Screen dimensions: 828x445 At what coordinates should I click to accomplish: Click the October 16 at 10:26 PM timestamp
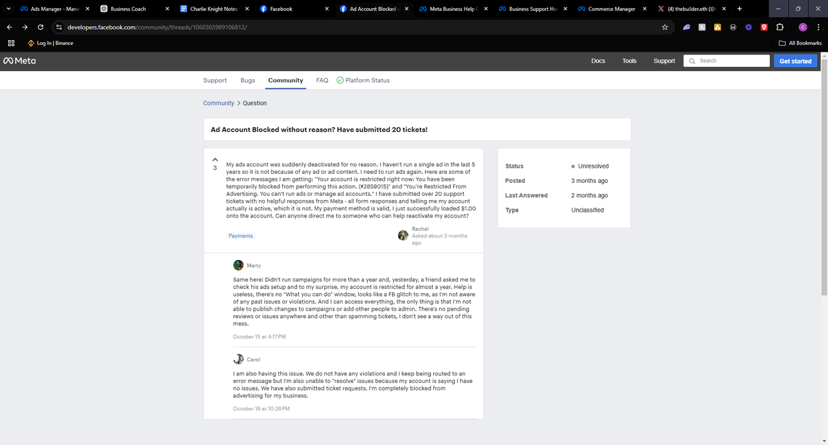pyautogui.click(x=262, y=408)
